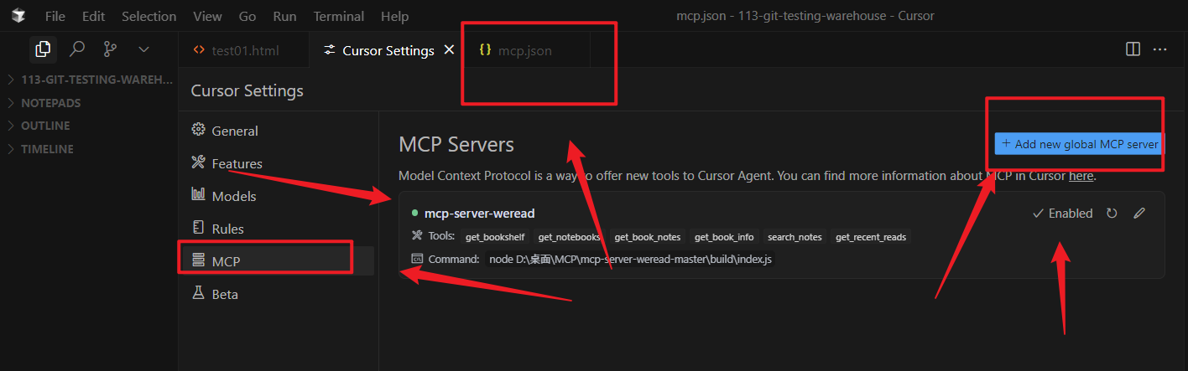Select the get_bookshelf tool chip
Image resolution: width=1188 pixels, height=371 pixels.
[x=495, y=237]
